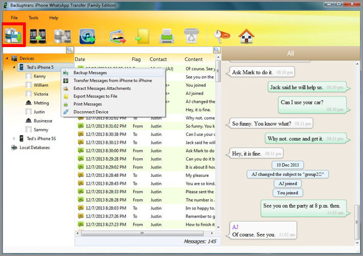Select the Victoria contact
Viewport: 363px width, 256px height.
41,94
